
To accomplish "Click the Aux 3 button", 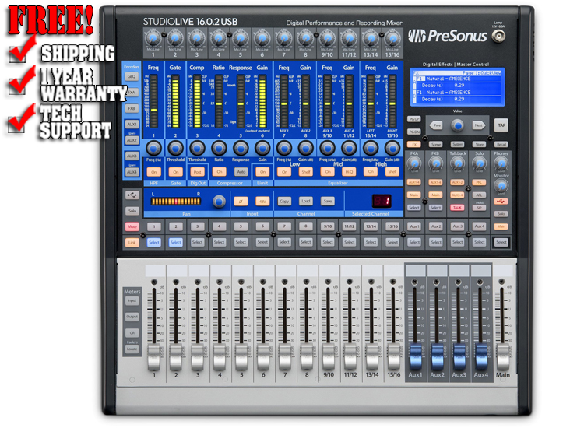I will tap(457, 226).
